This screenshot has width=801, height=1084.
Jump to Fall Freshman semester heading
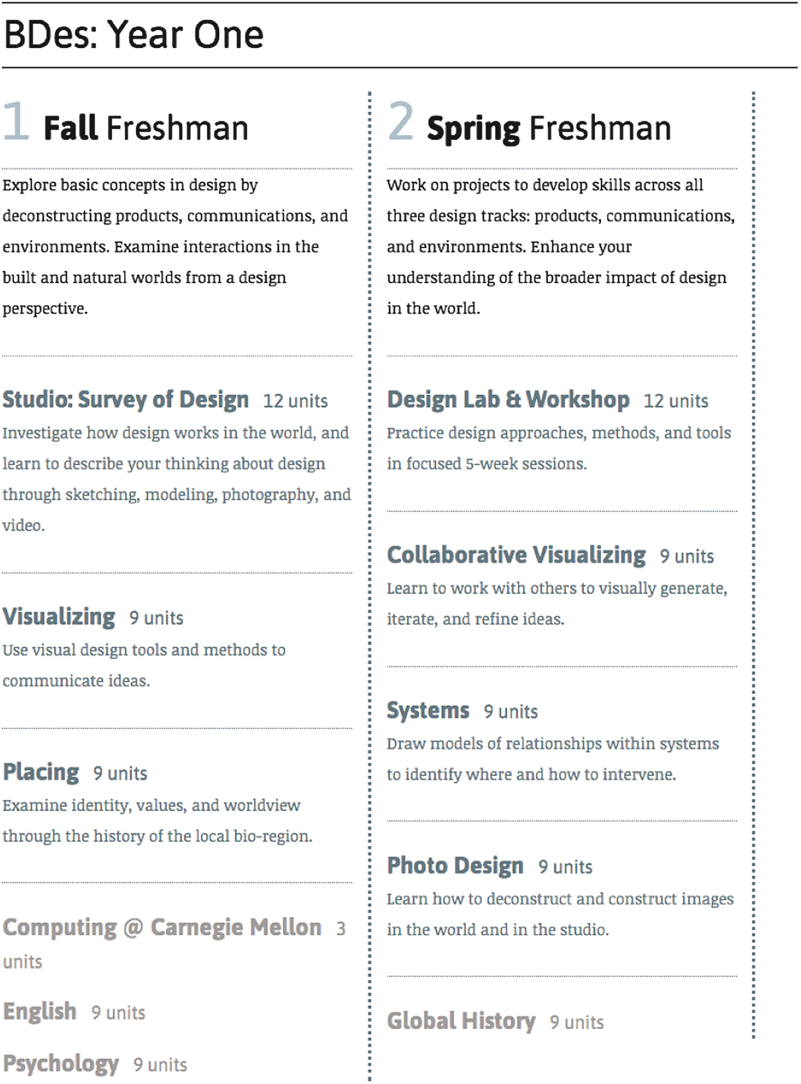(146, 128)
